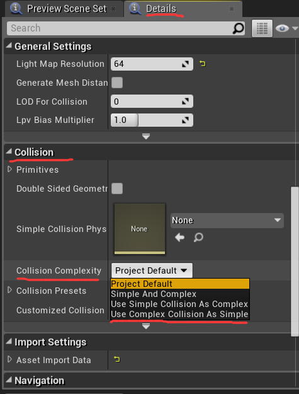
Task: Open the None physical material dropdown
Action: pos(227,221)
